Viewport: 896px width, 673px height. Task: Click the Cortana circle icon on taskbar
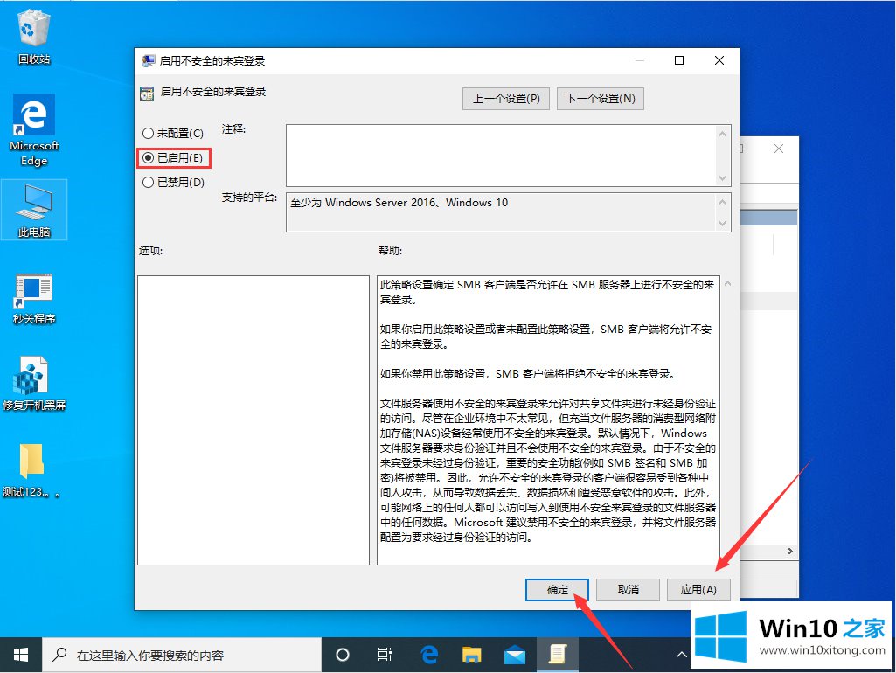click(x=343, y=655)
